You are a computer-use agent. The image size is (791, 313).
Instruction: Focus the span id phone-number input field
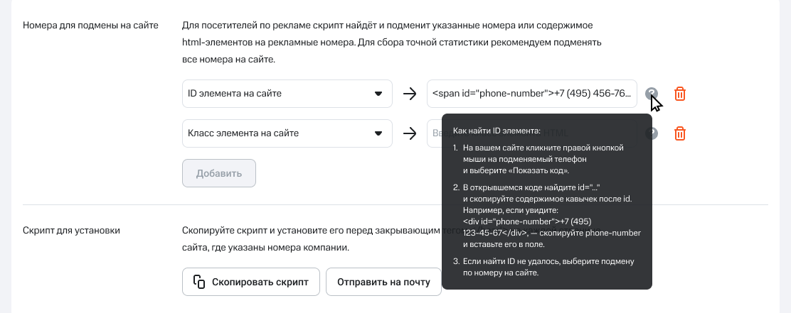pos(531,94)
